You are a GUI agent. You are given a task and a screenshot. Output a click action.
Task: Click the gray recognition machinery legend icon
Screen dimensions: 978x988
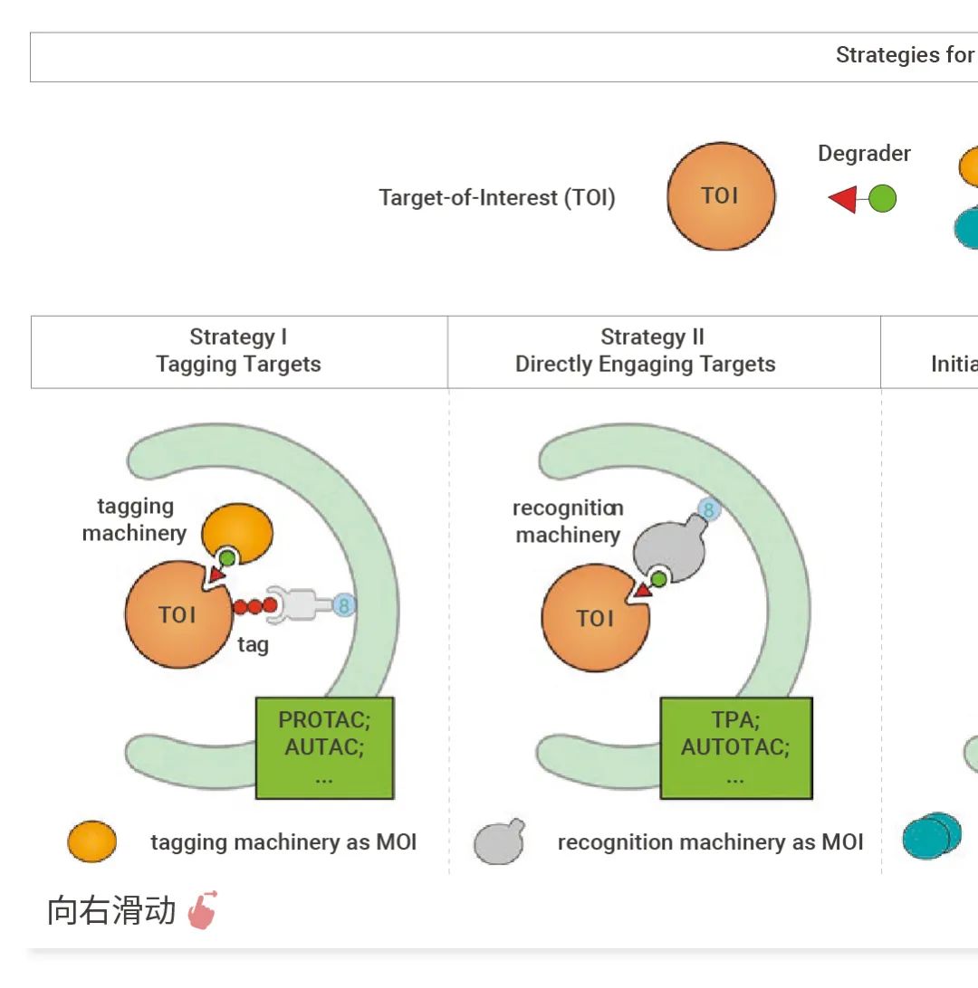pyautogui.click(x=499, y=842)
